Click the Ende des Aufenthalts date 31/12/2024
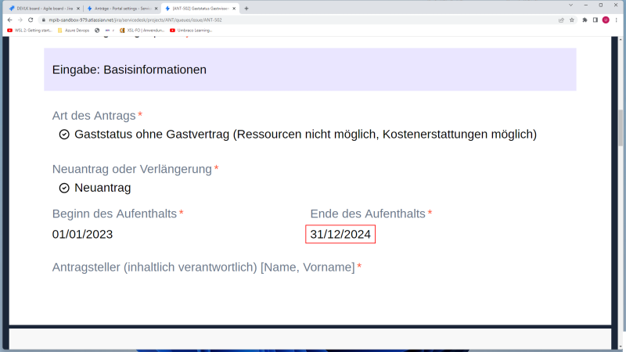The height and width of the screenshot is (352, 626). [340, 234]
